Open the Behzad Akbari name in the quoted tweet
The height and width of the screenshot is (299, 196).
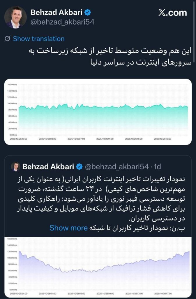pos(48,166)
